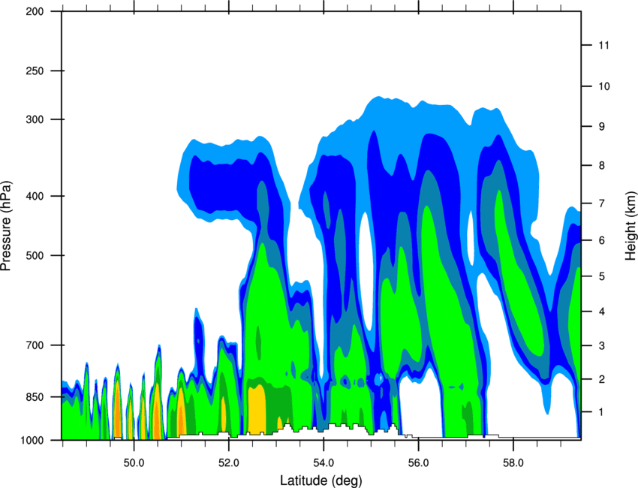Click the 54.0 latitude tick label
This screenshot has height=488, width=638.
pyautogui.click(x=324, y=463)
